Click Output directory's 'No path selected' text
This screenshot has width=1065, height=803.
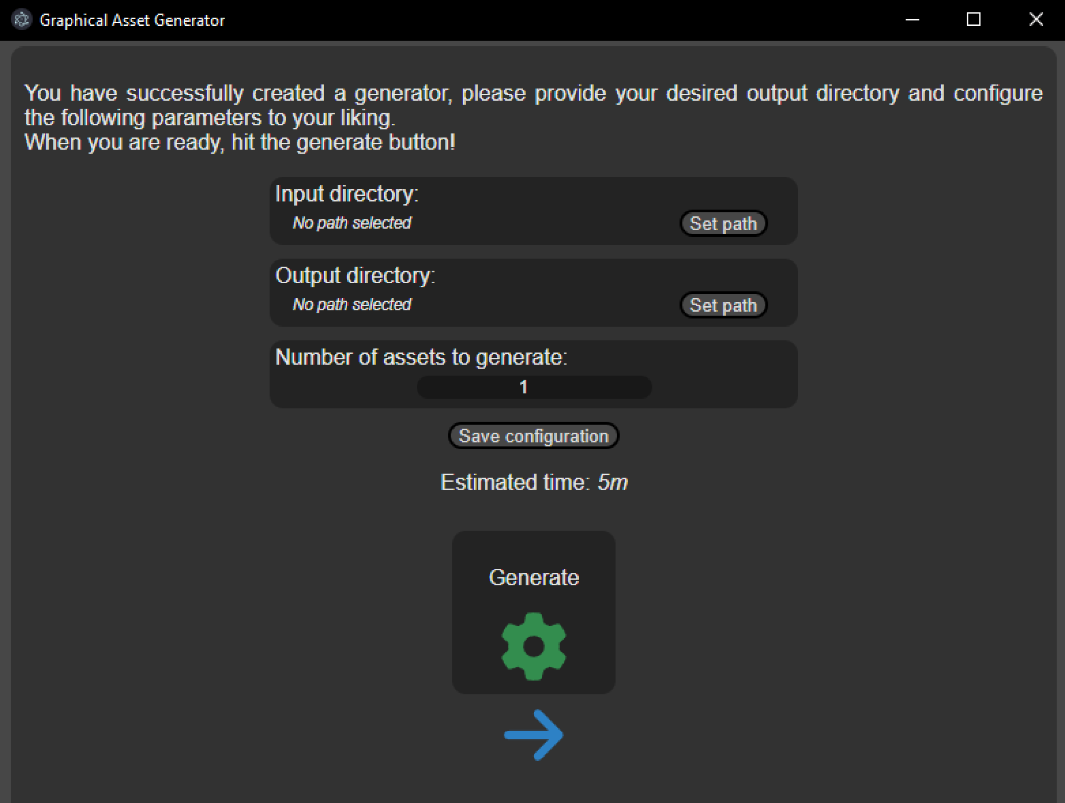point(352,304)
